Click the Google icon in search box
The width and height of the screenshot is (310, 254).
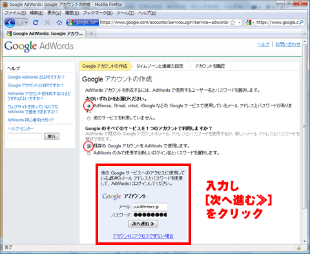click(x=249, y=23)
